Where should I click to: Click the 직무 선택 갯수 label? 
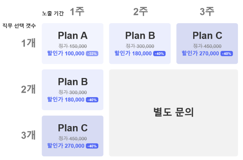19,26
